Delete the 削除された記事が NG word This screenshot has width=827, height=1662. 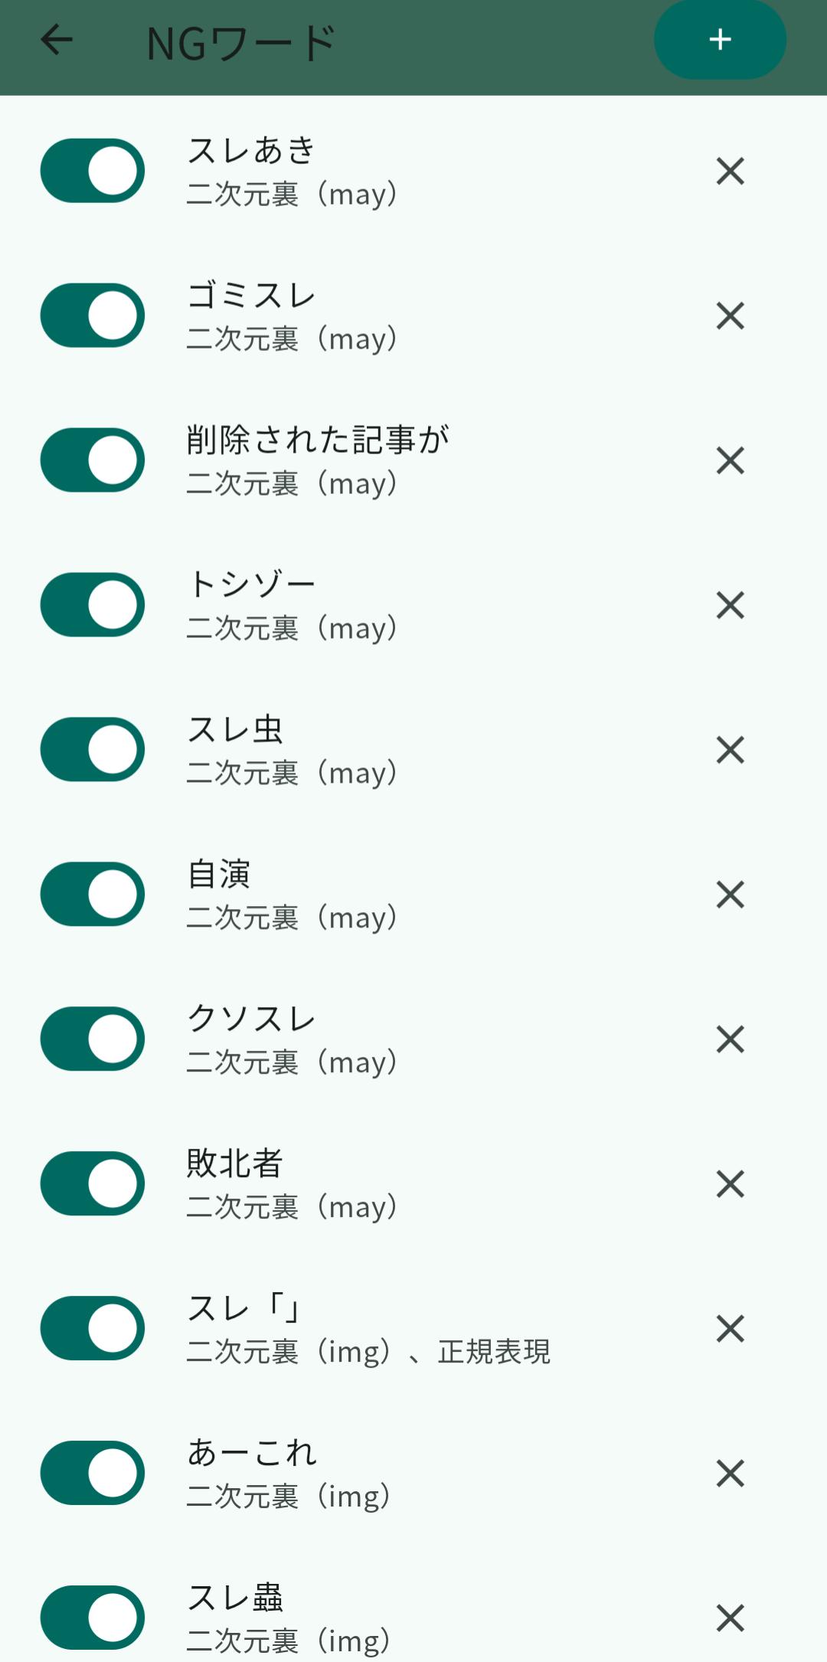[730, 460]
